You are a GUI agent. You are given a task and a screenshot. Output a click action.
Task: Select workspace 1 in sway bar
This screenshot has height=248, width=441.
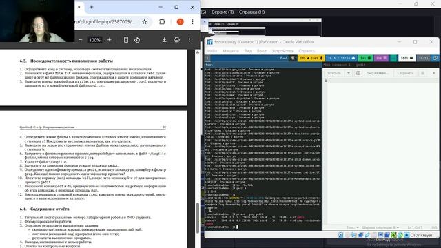(207, 58)
